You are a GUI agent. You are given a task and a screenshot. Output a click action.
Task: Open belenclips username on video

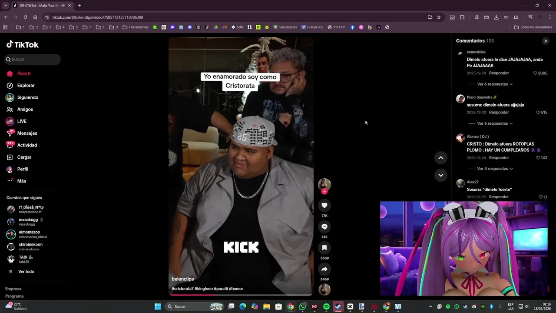[x=182, y=279]
